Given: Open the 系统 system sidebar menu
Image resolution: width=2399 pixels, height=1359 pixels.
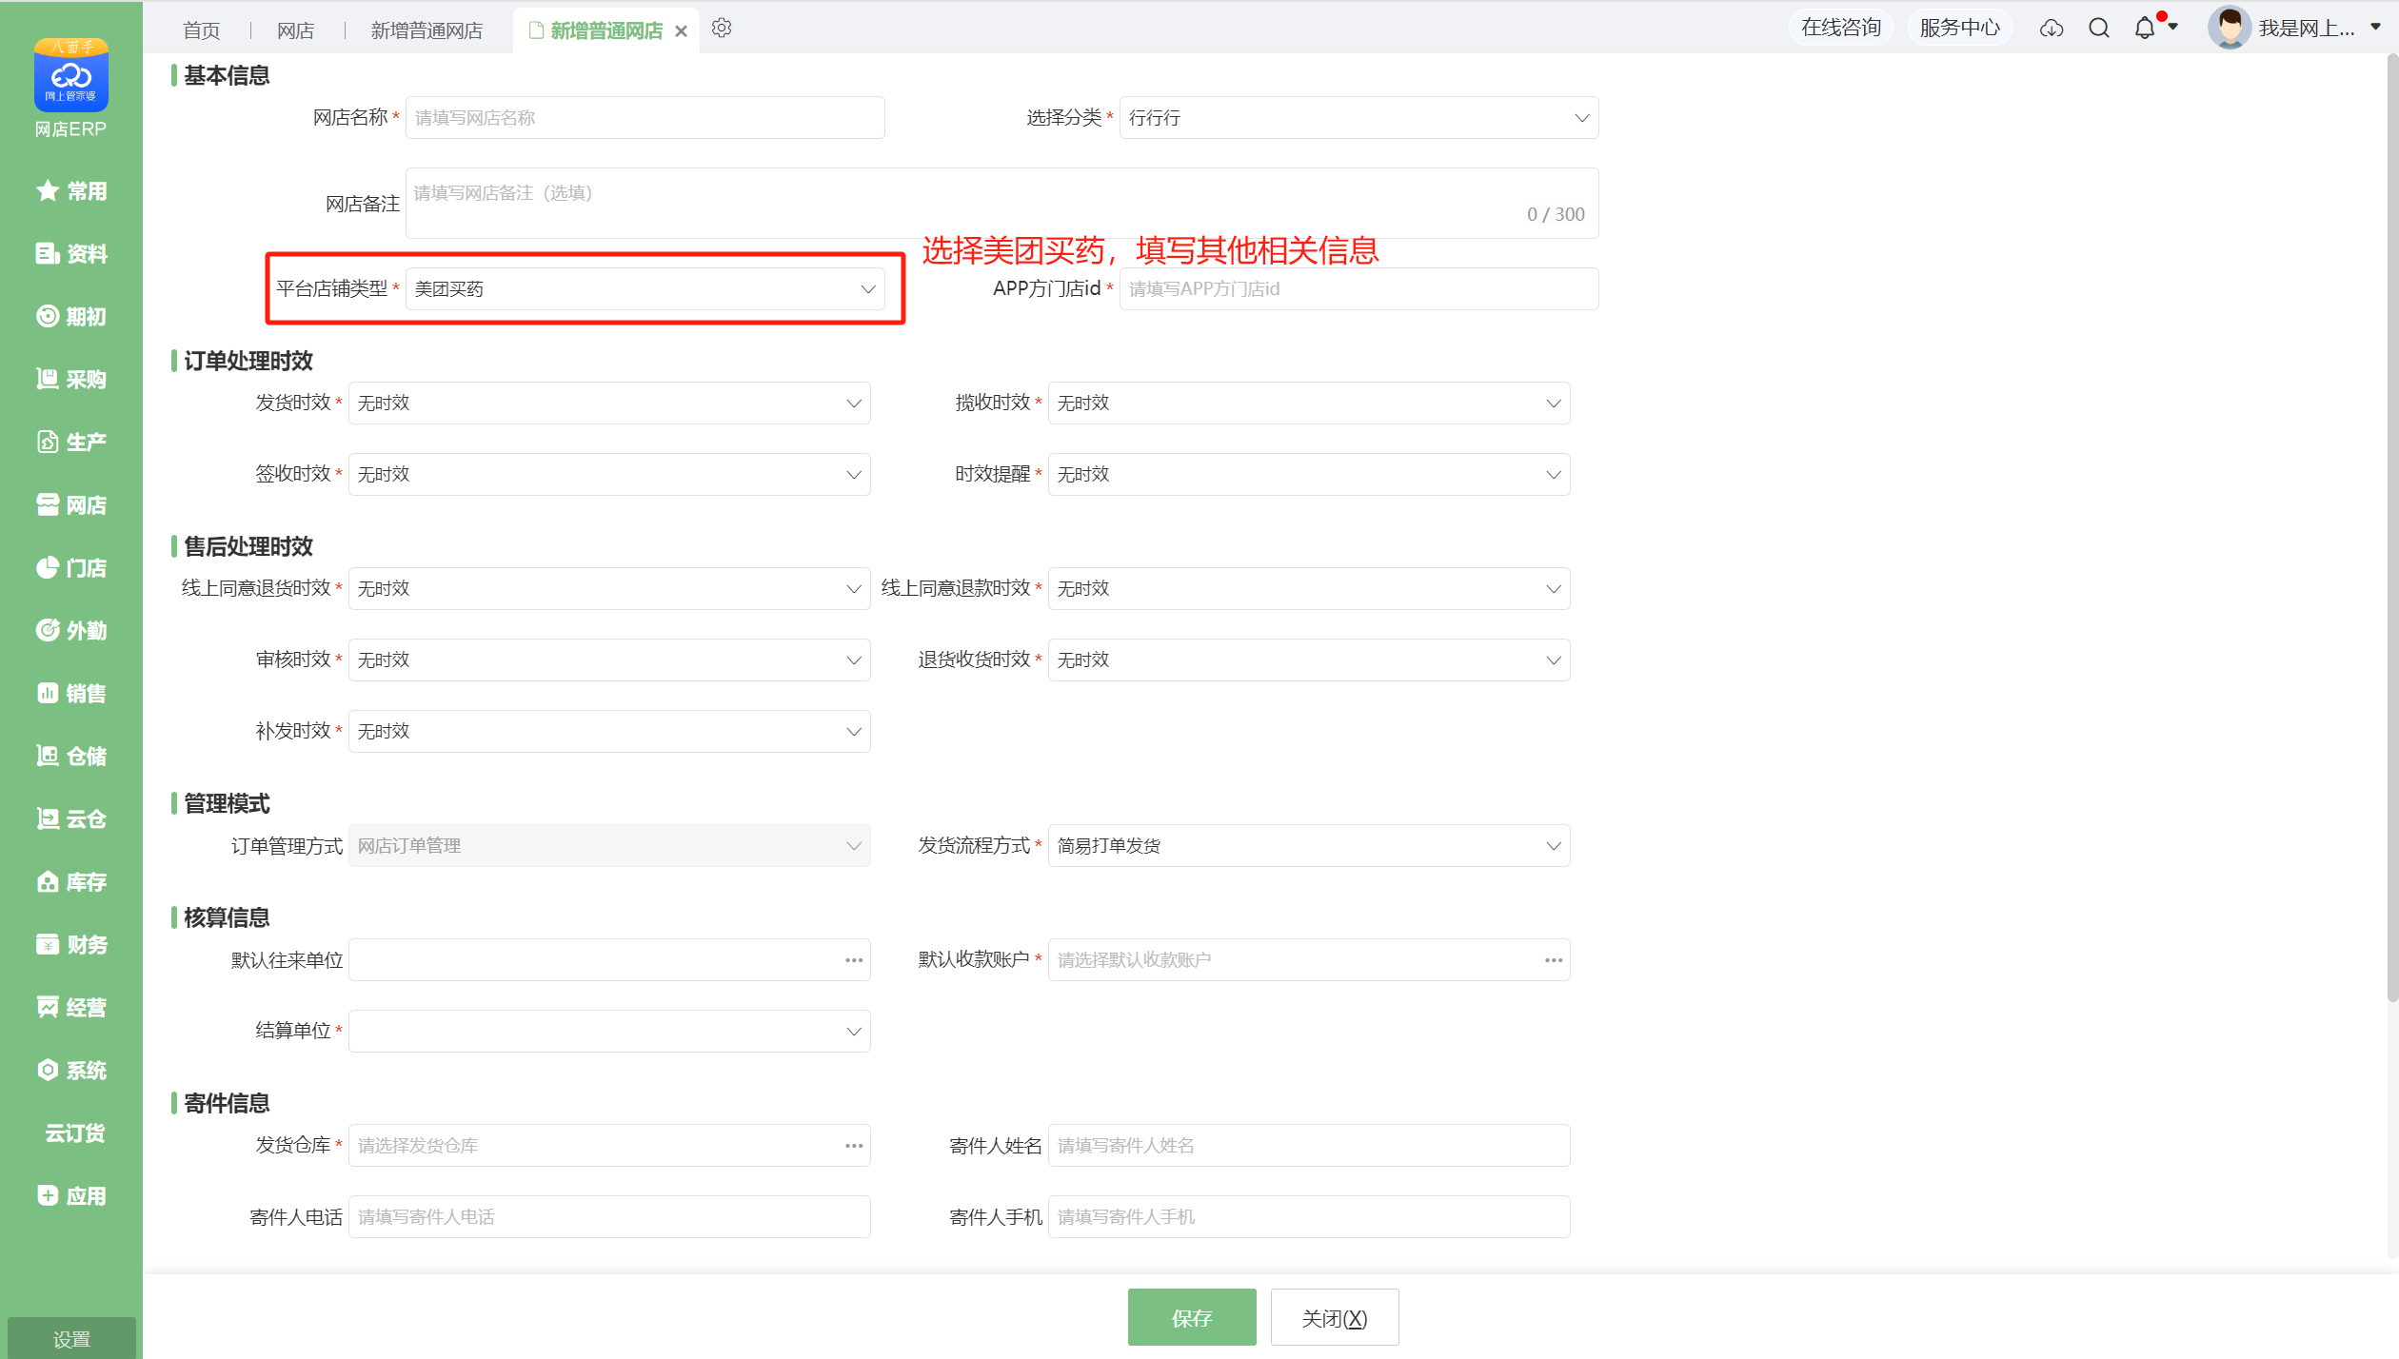Looking at the screenshot, I should [71, 1071].
